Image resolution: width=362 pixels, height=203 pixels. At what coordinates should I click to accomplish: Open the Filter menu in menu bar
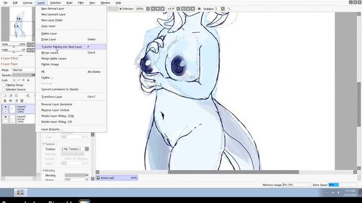coord(81,3)
